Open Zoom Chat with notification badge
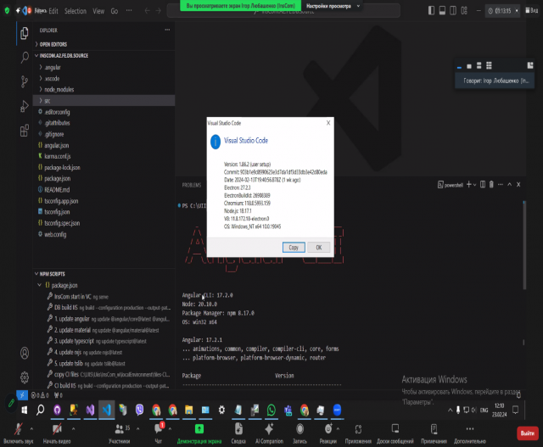Image resolution: width=543 pixels, height=447 pixels. [x=159, y=433]
